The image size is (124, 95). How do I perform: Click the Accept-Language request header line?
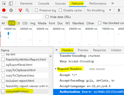point(85,86)
